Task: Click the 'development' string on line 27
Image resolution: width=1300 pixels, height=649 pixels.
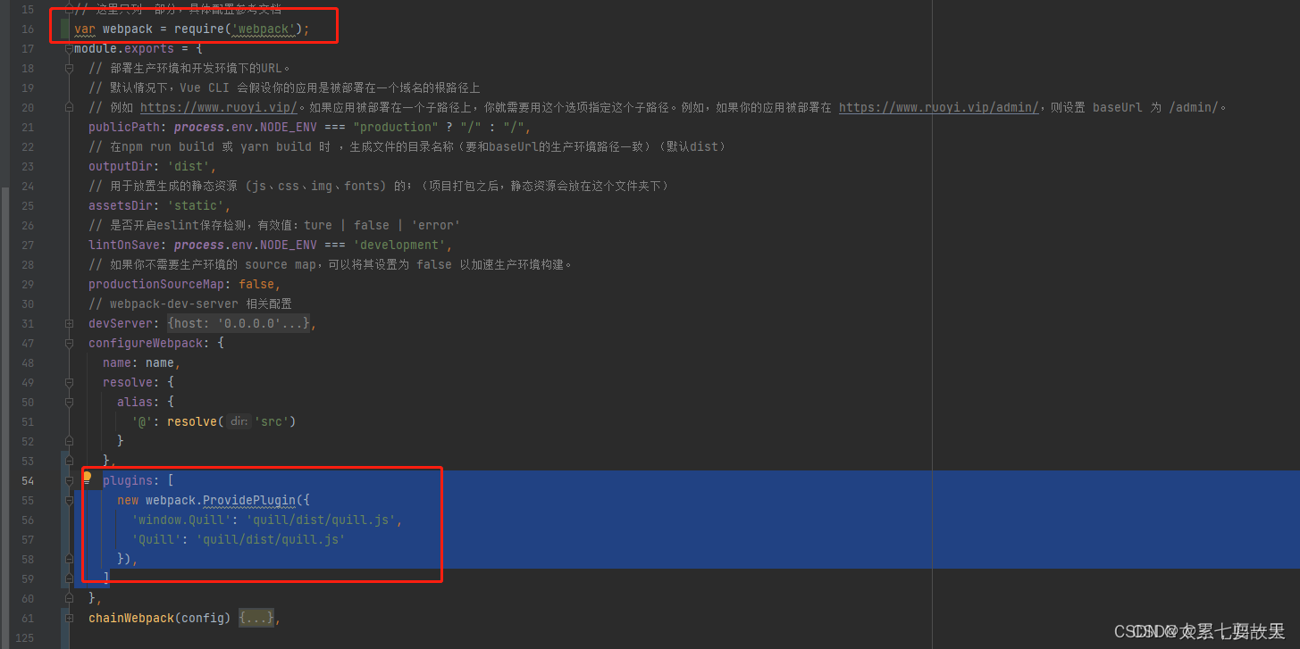Action: 399,245
